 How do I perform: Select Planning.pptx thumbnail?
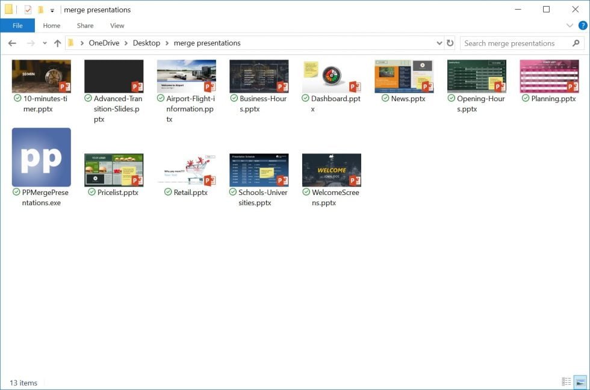549,76
